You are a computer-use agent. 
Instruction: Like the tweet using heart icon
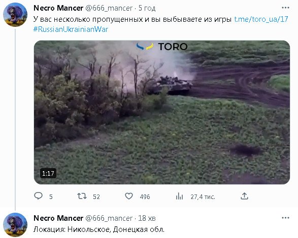pos(129,196)
